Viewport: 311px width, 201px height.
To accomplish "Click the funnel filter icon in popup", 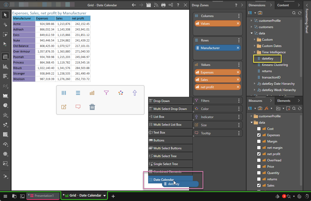I will tap(106, 93).
